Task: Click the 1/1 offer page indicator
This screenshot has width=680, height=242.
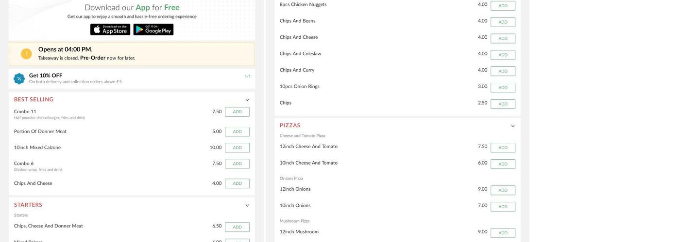Action: coord(248,76)
